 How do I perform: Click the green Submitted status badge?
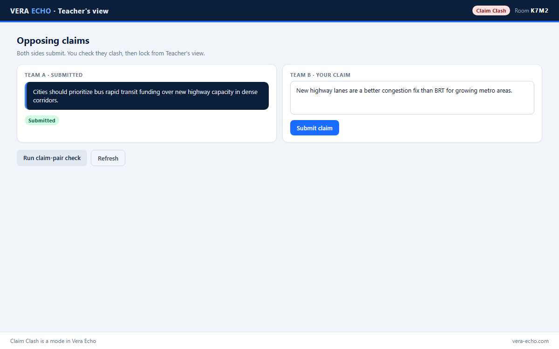[x=42, y=121]
